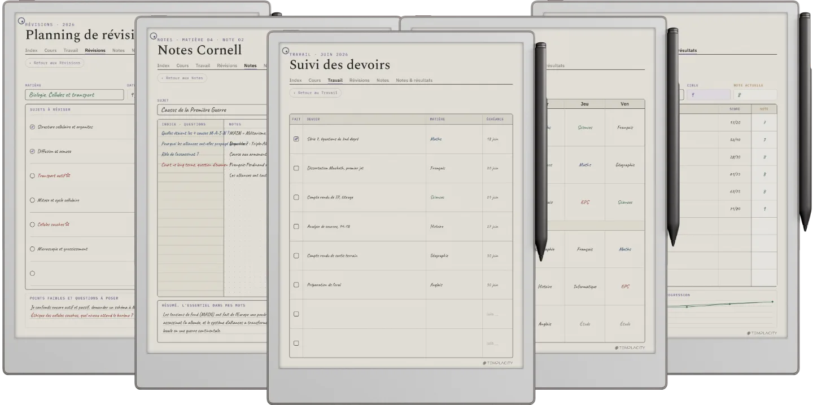Select the Cours tab on Notes Cornell page
This screenshot has height=405, width=813.
tap(182, 65)
